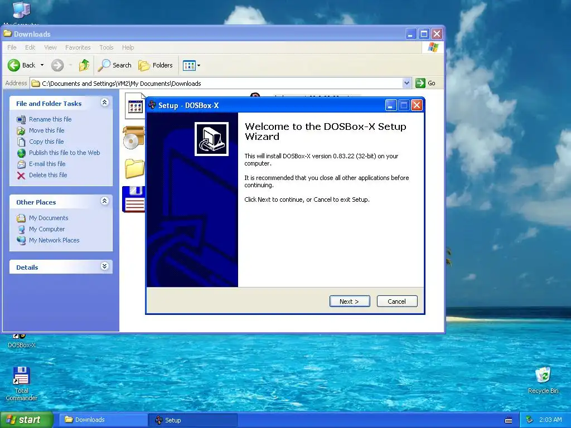This screenshot has height=428, width=571.
Task: Click the Publish to Web globe icon
Action: [21, 153]
